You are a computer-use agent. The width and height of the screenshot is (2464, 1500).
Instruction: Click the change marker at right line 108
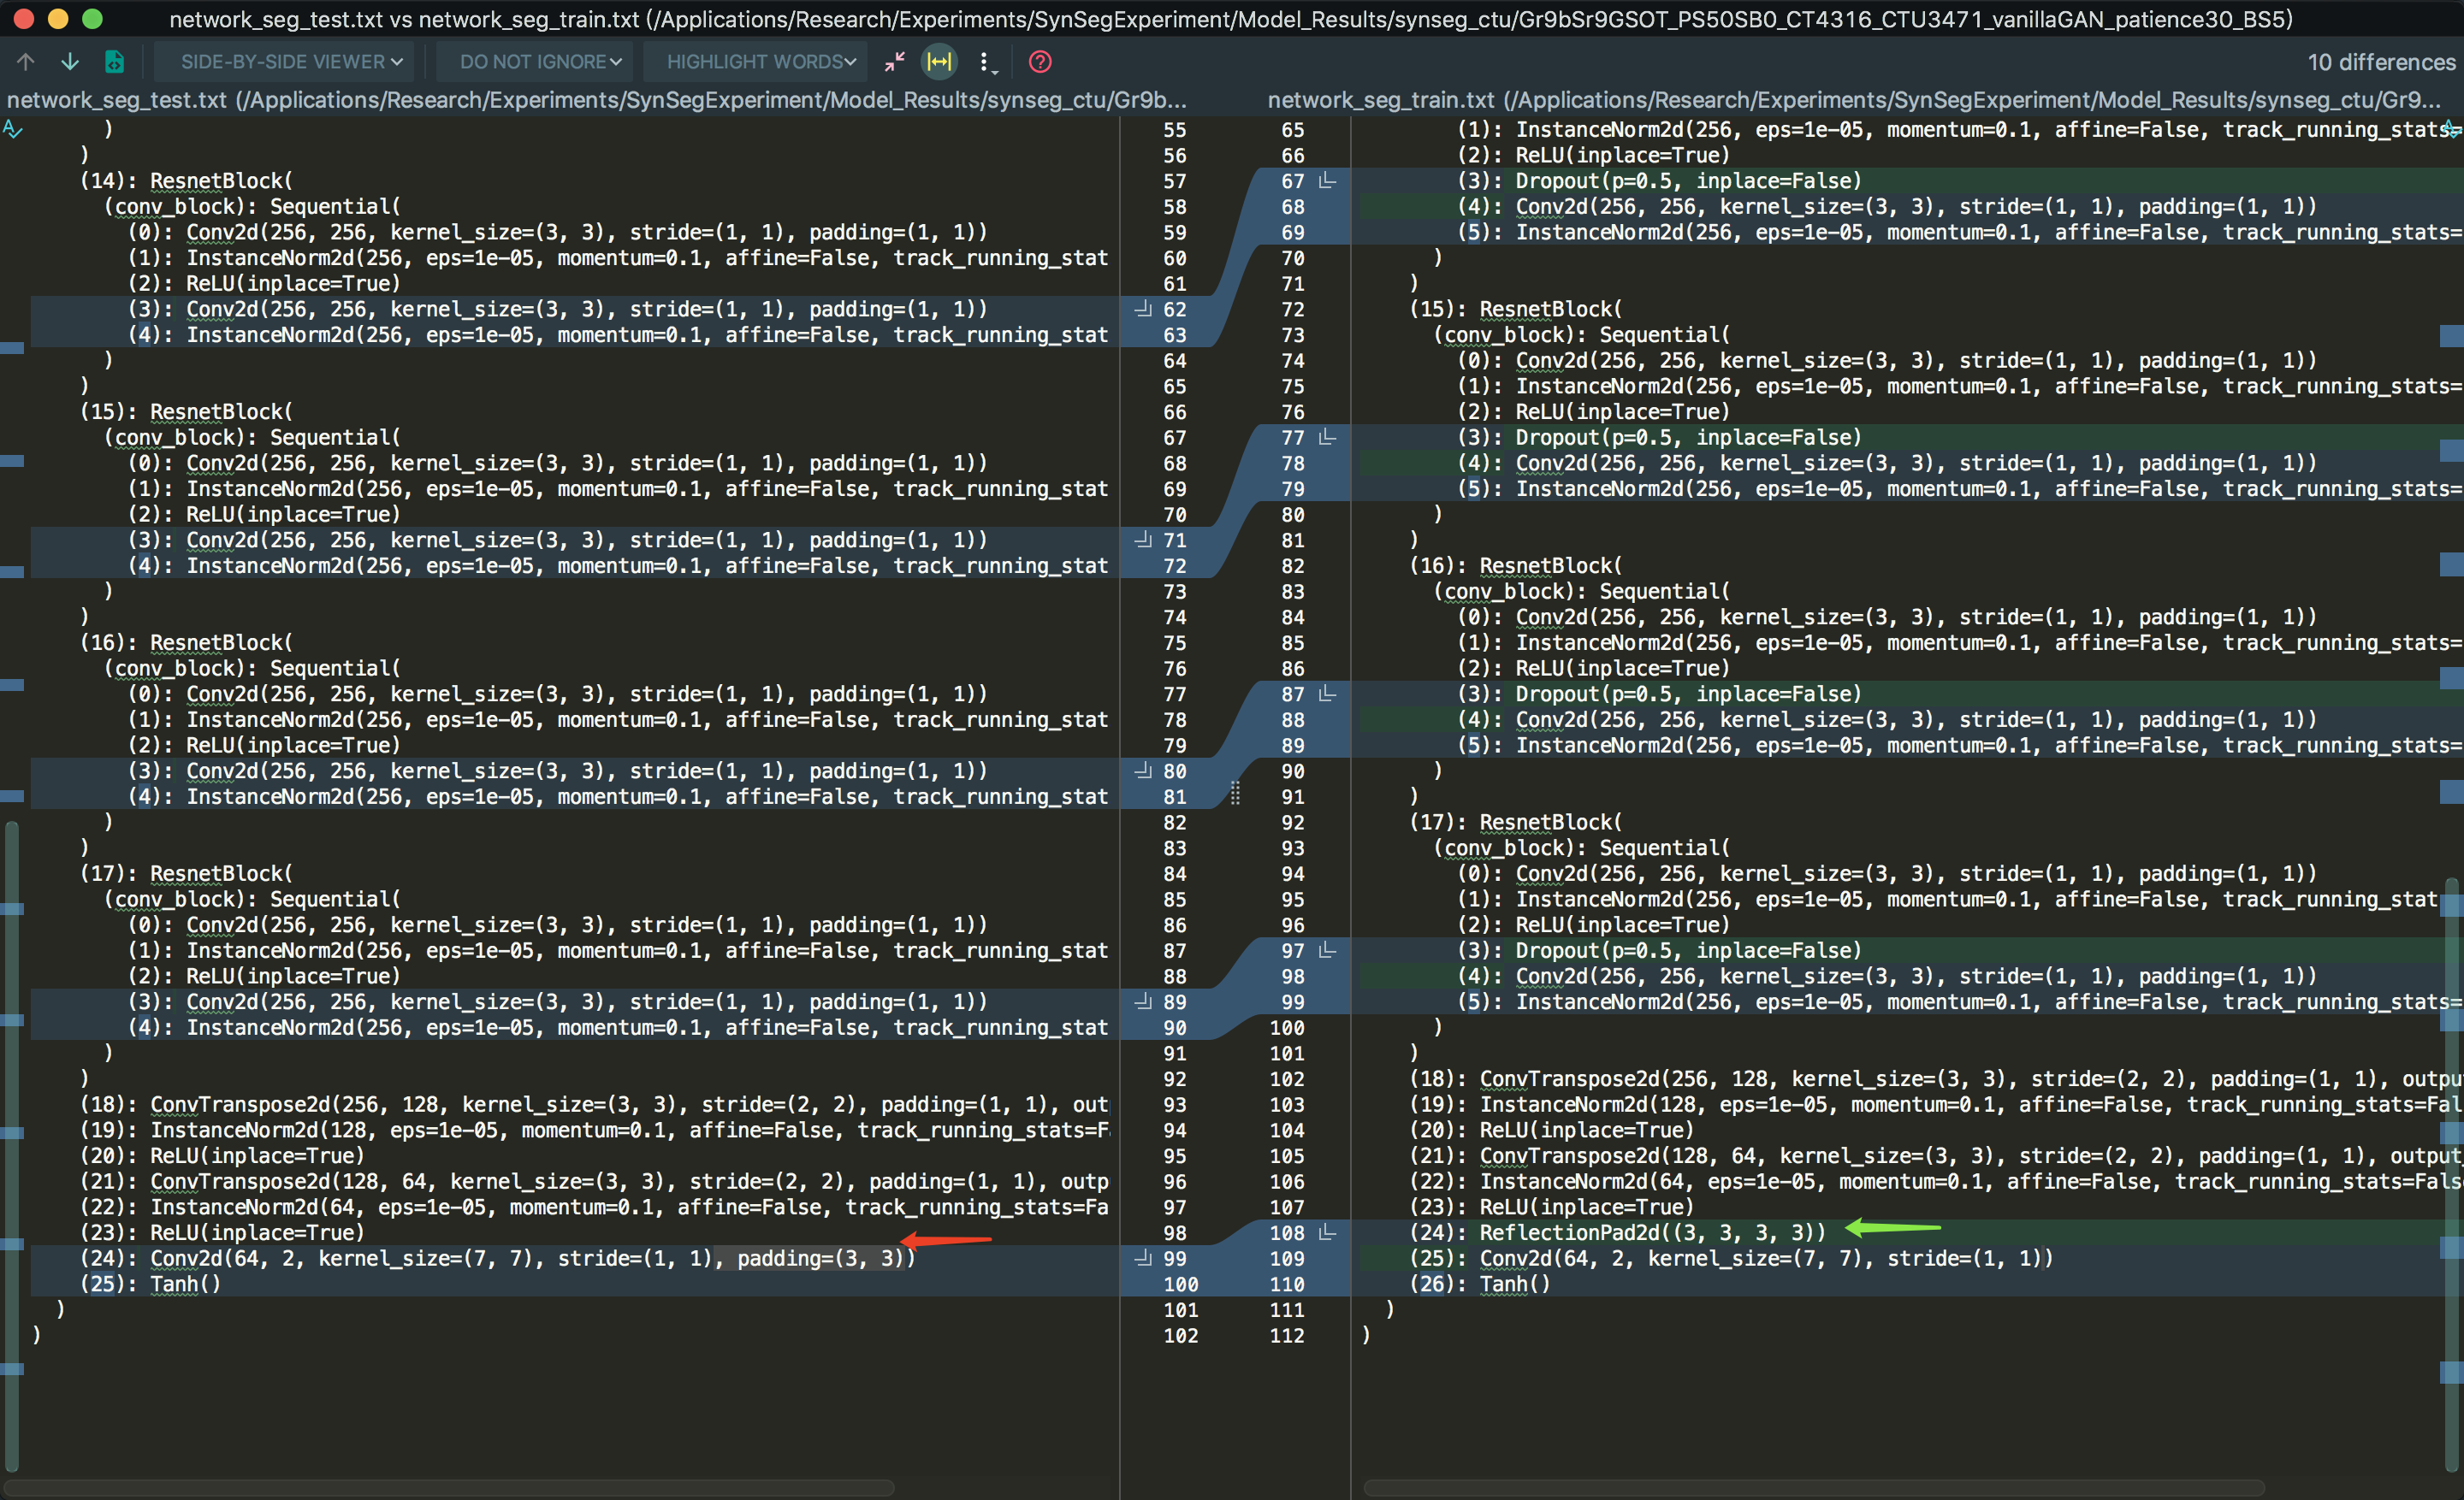[x=1328, y=1232]
